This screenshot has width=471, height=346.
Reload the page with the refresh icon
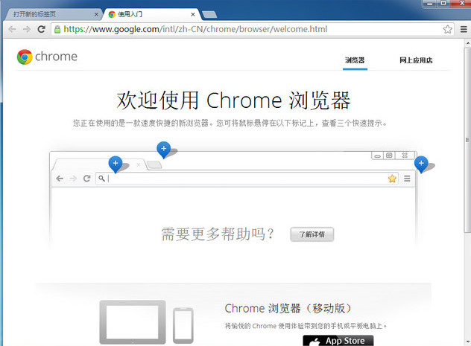tap(42, 29)
